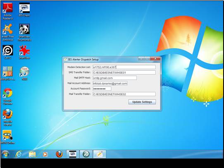Open Windows Explorer folder in taskbar
Viewport: 224px width, 168px height.
pos(32,154)
